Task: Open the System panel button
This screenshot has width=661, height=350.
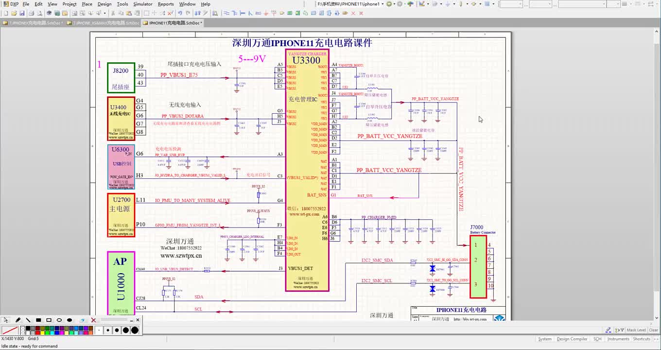Action: coord(544,339)
